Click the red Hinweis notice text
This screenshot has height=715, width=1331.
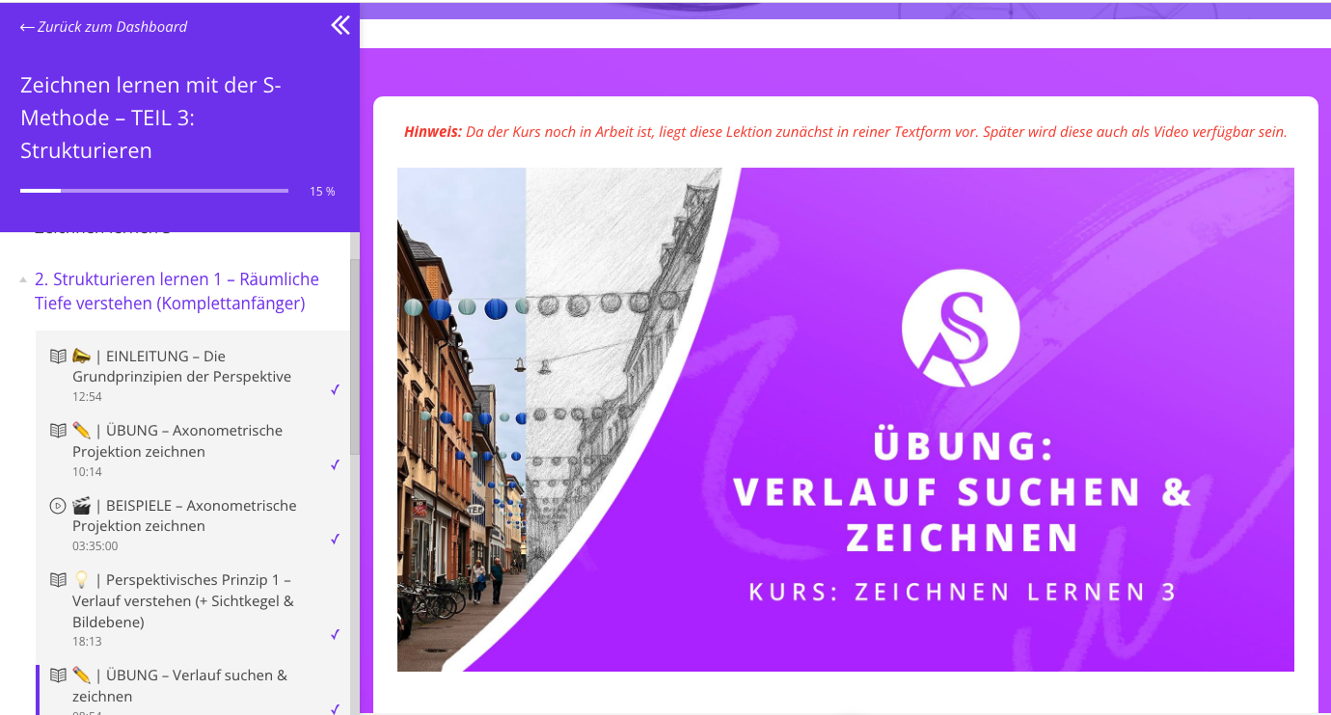pos(845,132)
